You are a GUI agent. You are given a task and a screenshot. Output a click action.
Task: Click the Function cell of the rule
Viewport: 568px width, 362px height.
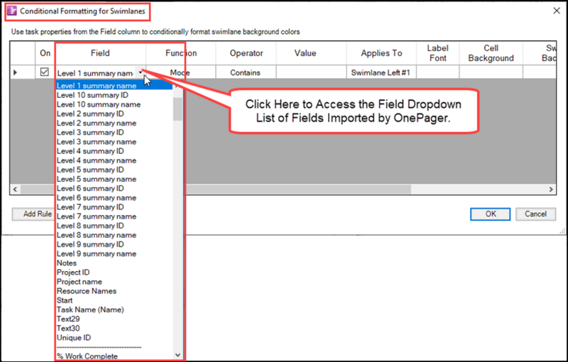(x=181, y=72)
